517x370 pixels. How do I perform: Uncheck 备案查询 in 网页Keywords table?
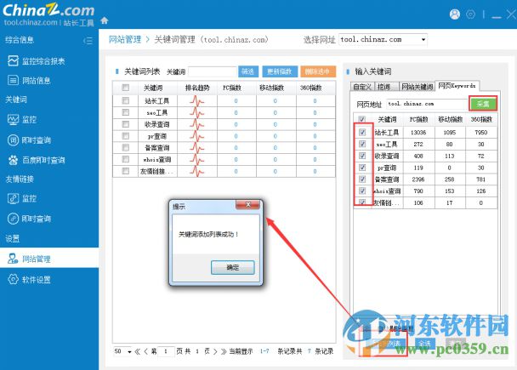click(362, 179)
